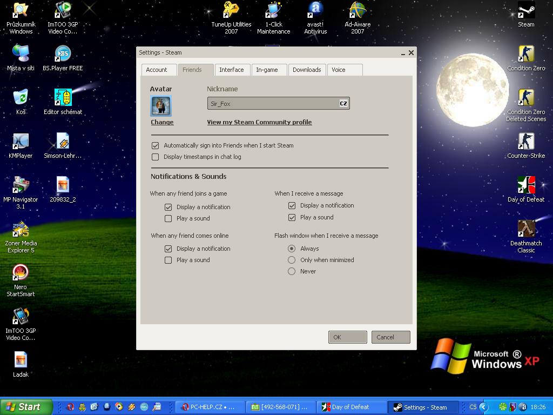Select Ad-Aware 2007 desktop icon

coord(358,18)
